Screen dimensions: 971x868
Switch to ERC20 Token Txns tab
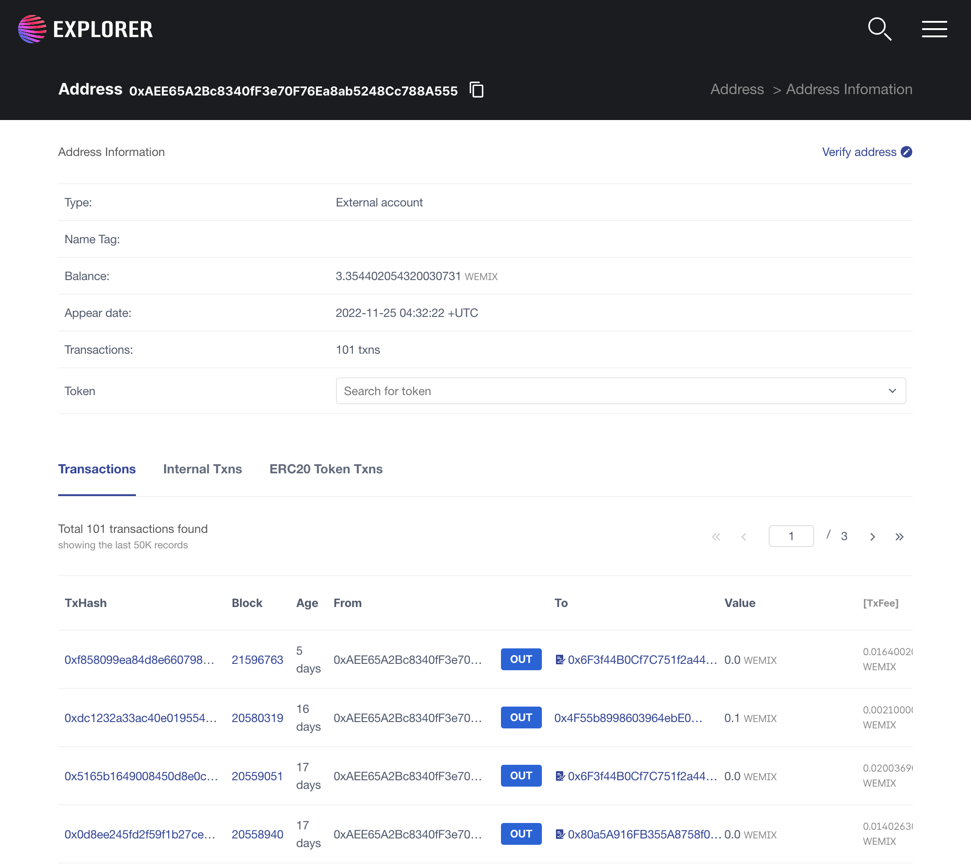click(x=326, y=469)
